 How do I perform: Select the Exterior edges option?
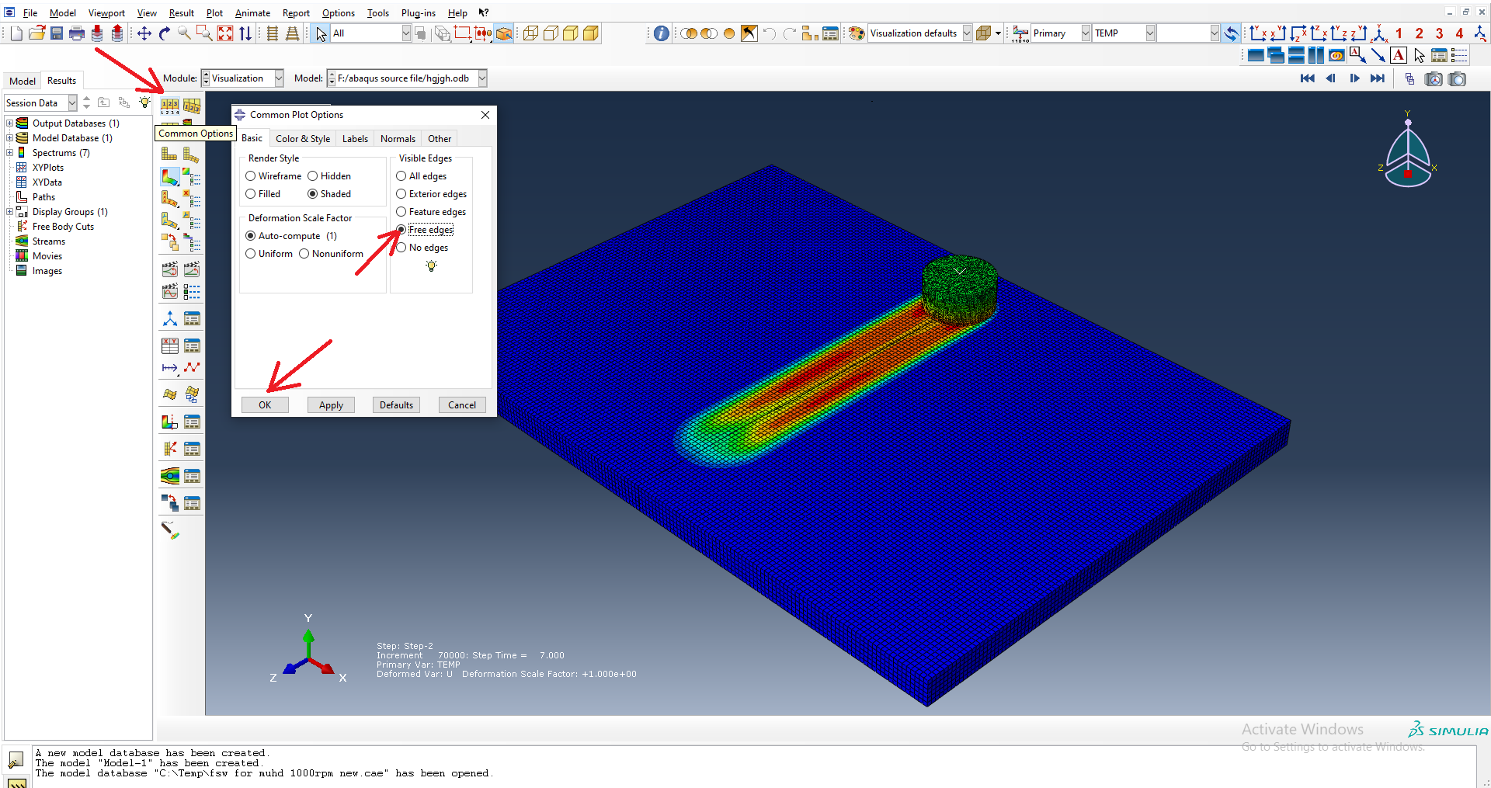[x=401, y=193]
